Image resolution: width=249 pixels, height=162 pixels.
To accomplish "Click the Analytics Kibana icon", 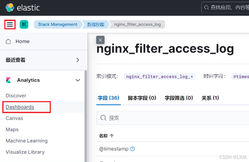I will pos(8,80).
